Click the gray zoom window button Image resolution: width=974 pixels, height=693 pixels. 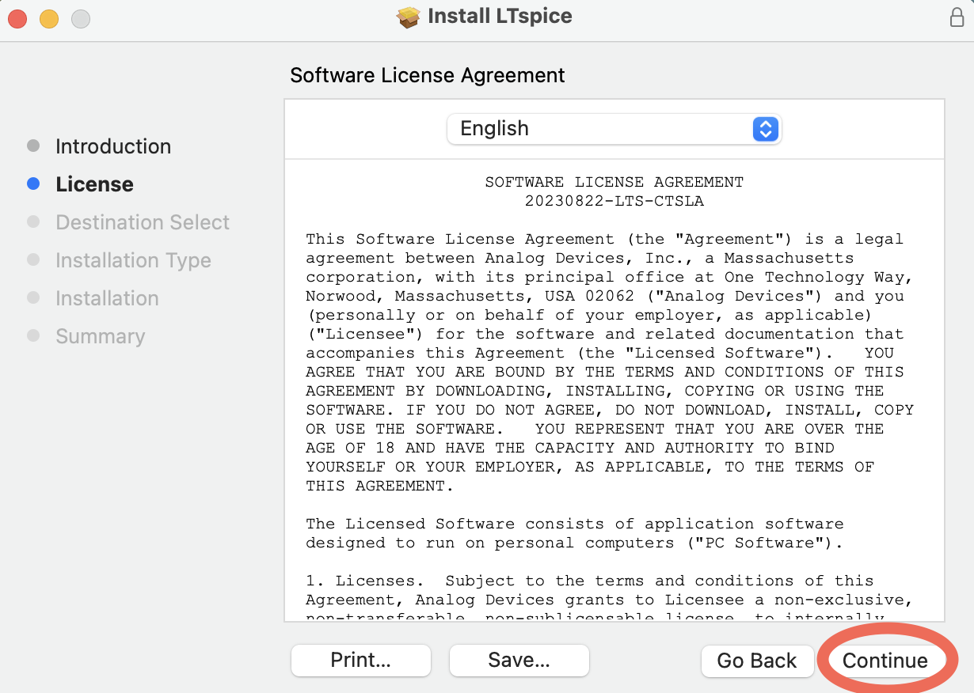pyautogui.click(x=81, y=18)
